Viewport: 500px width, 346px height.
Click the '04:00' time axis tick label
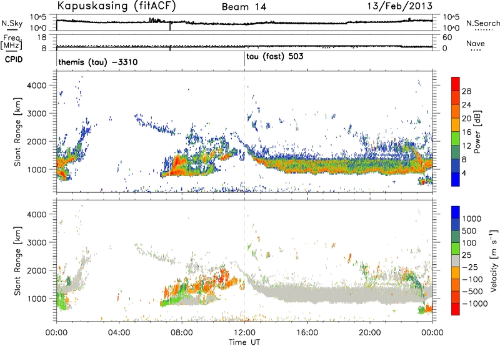(119, 333)
